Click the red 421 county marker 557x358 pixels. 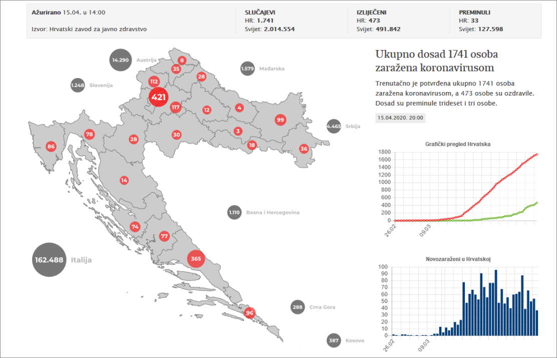click(x=159, y=97)
